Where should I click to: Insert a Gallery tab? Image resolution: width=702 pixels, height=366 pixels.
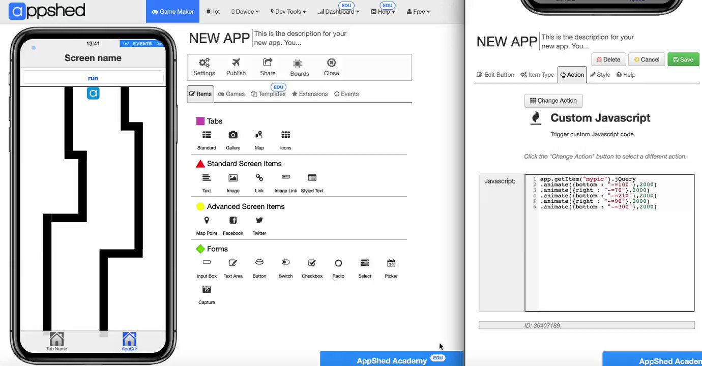pyautogui.click(x=232, y=137)
